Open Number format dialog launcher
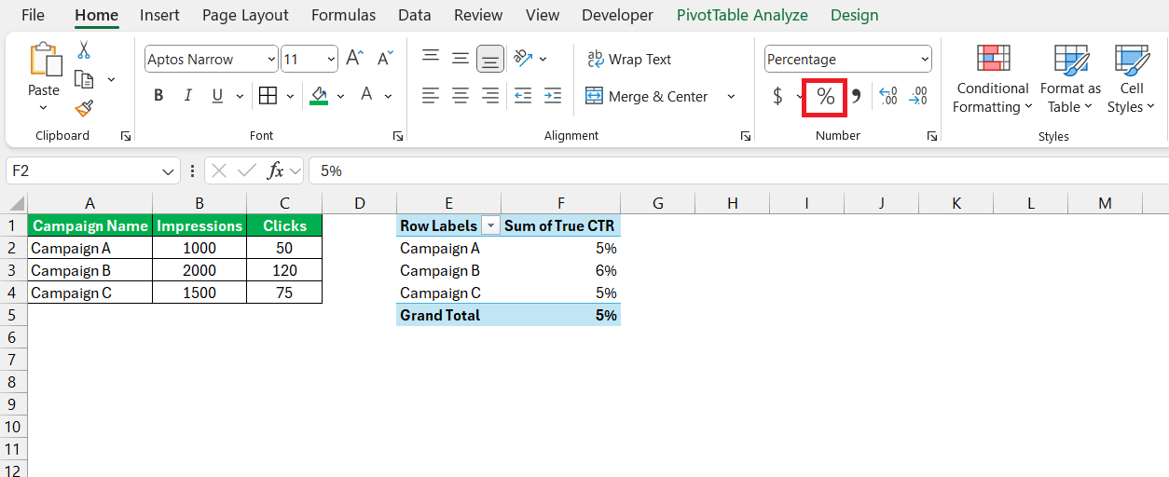This screenshot has width=1169, height=477. point(932,136)
